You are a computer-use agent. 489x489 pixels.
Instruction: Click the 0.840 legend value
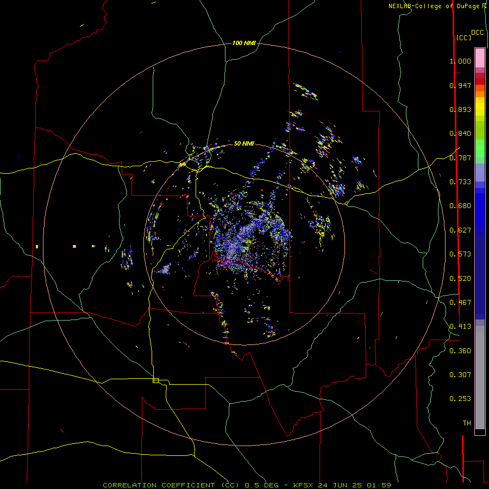tap(460, 134)
